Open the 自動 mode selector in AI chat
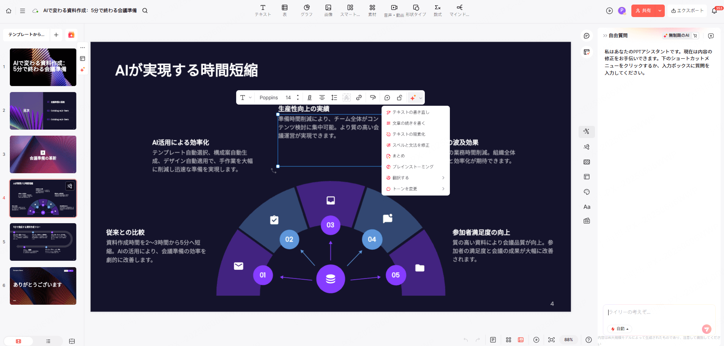724x346 pixels. [620, 329]
